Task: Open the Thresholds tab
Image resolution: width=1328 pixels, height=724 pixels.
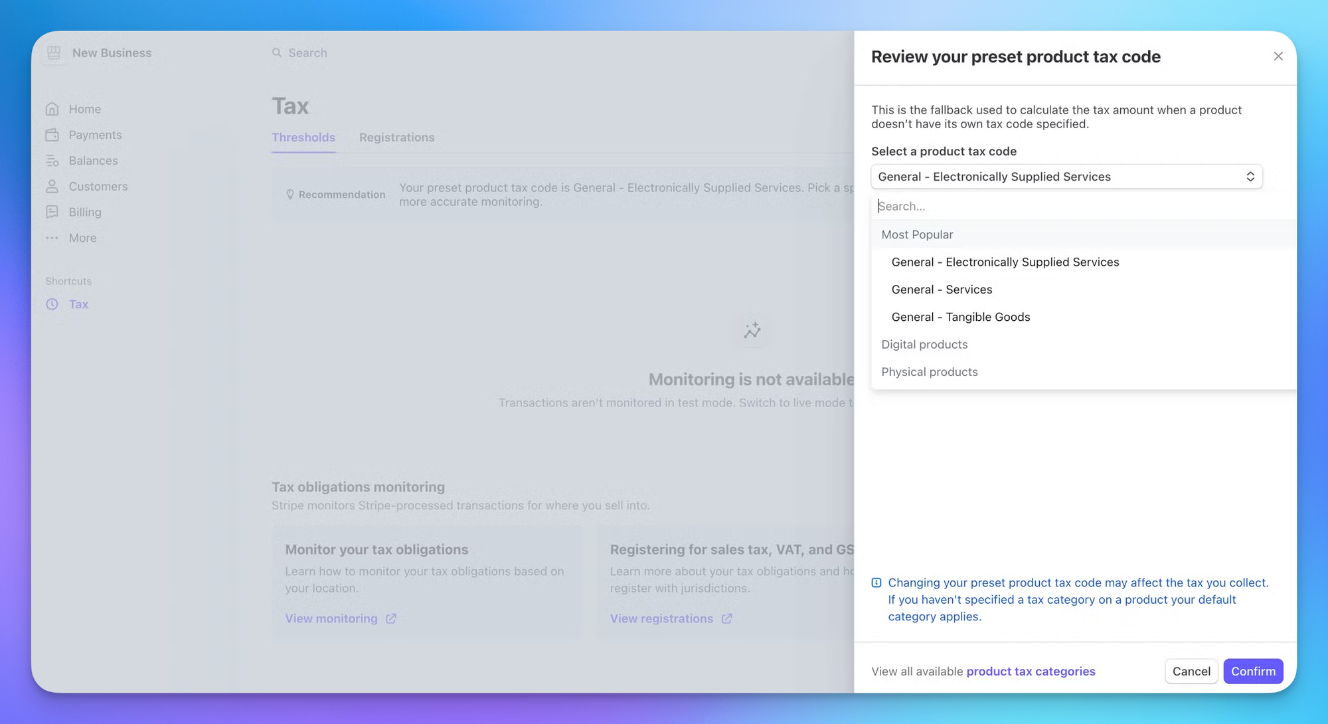Action: point(303,137)
